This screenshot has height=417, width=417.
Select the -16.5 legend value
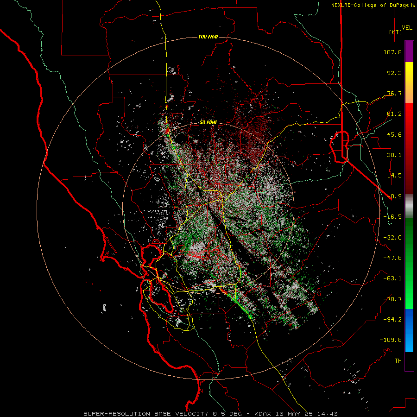(392, 217)
